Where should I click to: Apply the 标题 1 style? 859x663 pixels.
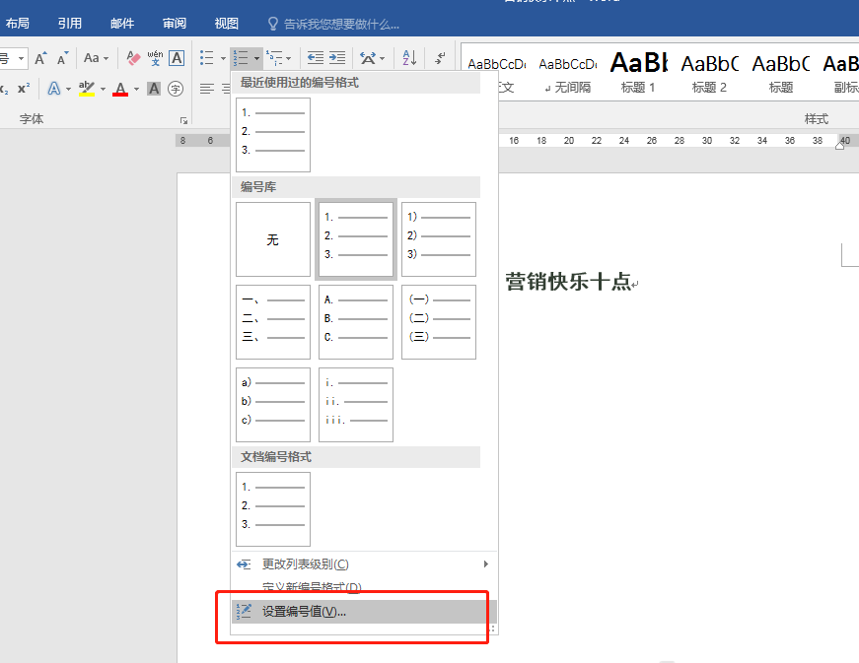(638, 71)
